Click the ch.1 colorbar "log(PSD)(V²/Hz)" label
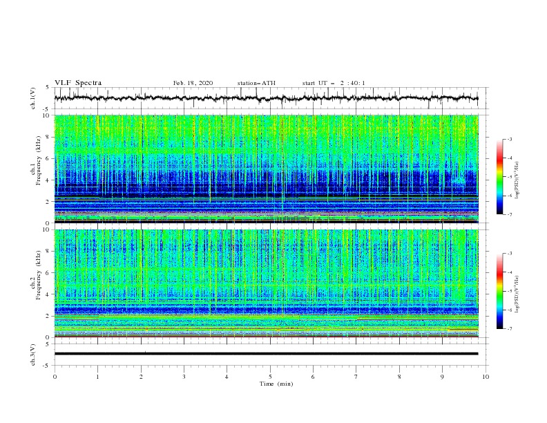Viewport: 547px width, 423px height. tap(517, 180)
